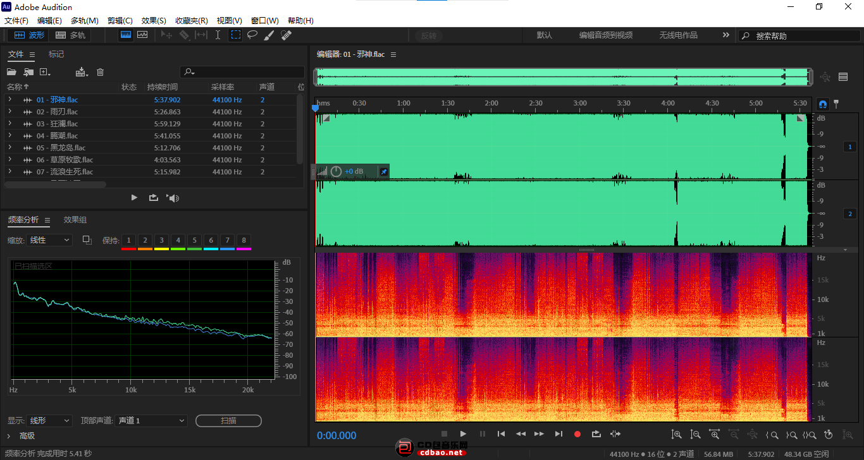864x460 pixels.
Task: Open the 窗口(W) menu
Action: click(265, 20)
